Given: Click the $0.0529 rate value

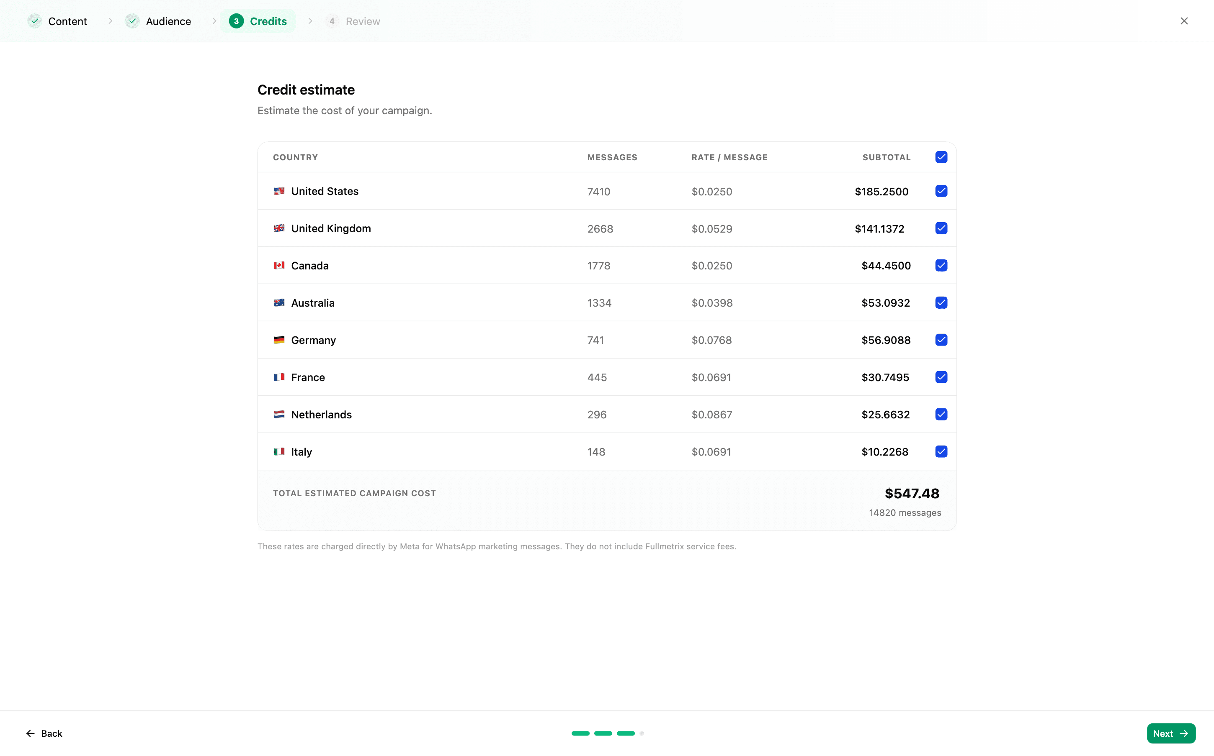Looking at the screenshot, I should [711, 229].
